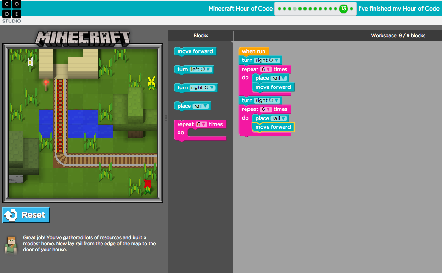Go to current level 13 bubble
The height and width of the screenshot is (273, 442).
tap(343, 8)
